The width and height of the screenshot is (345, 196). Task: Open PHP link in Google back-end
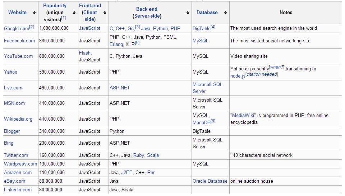pos(175,29)
